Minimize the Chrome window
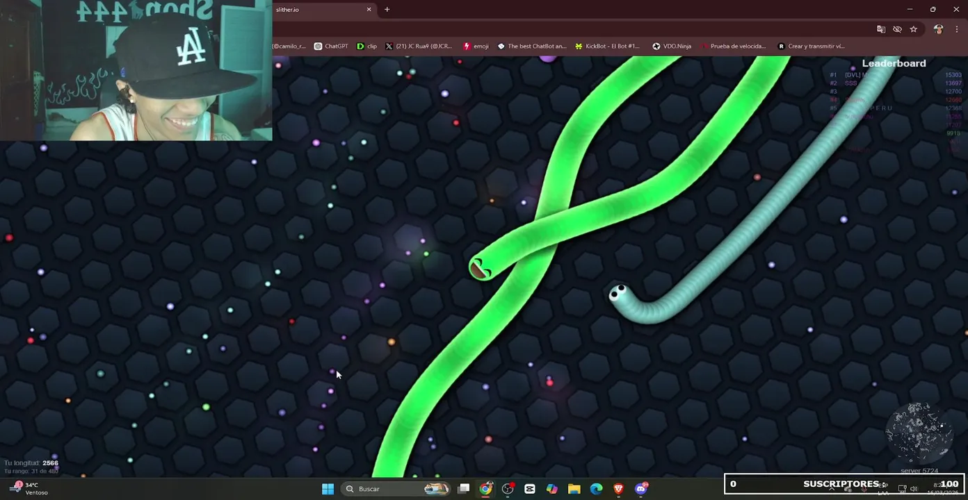968x500 pixels. [910, 10]
